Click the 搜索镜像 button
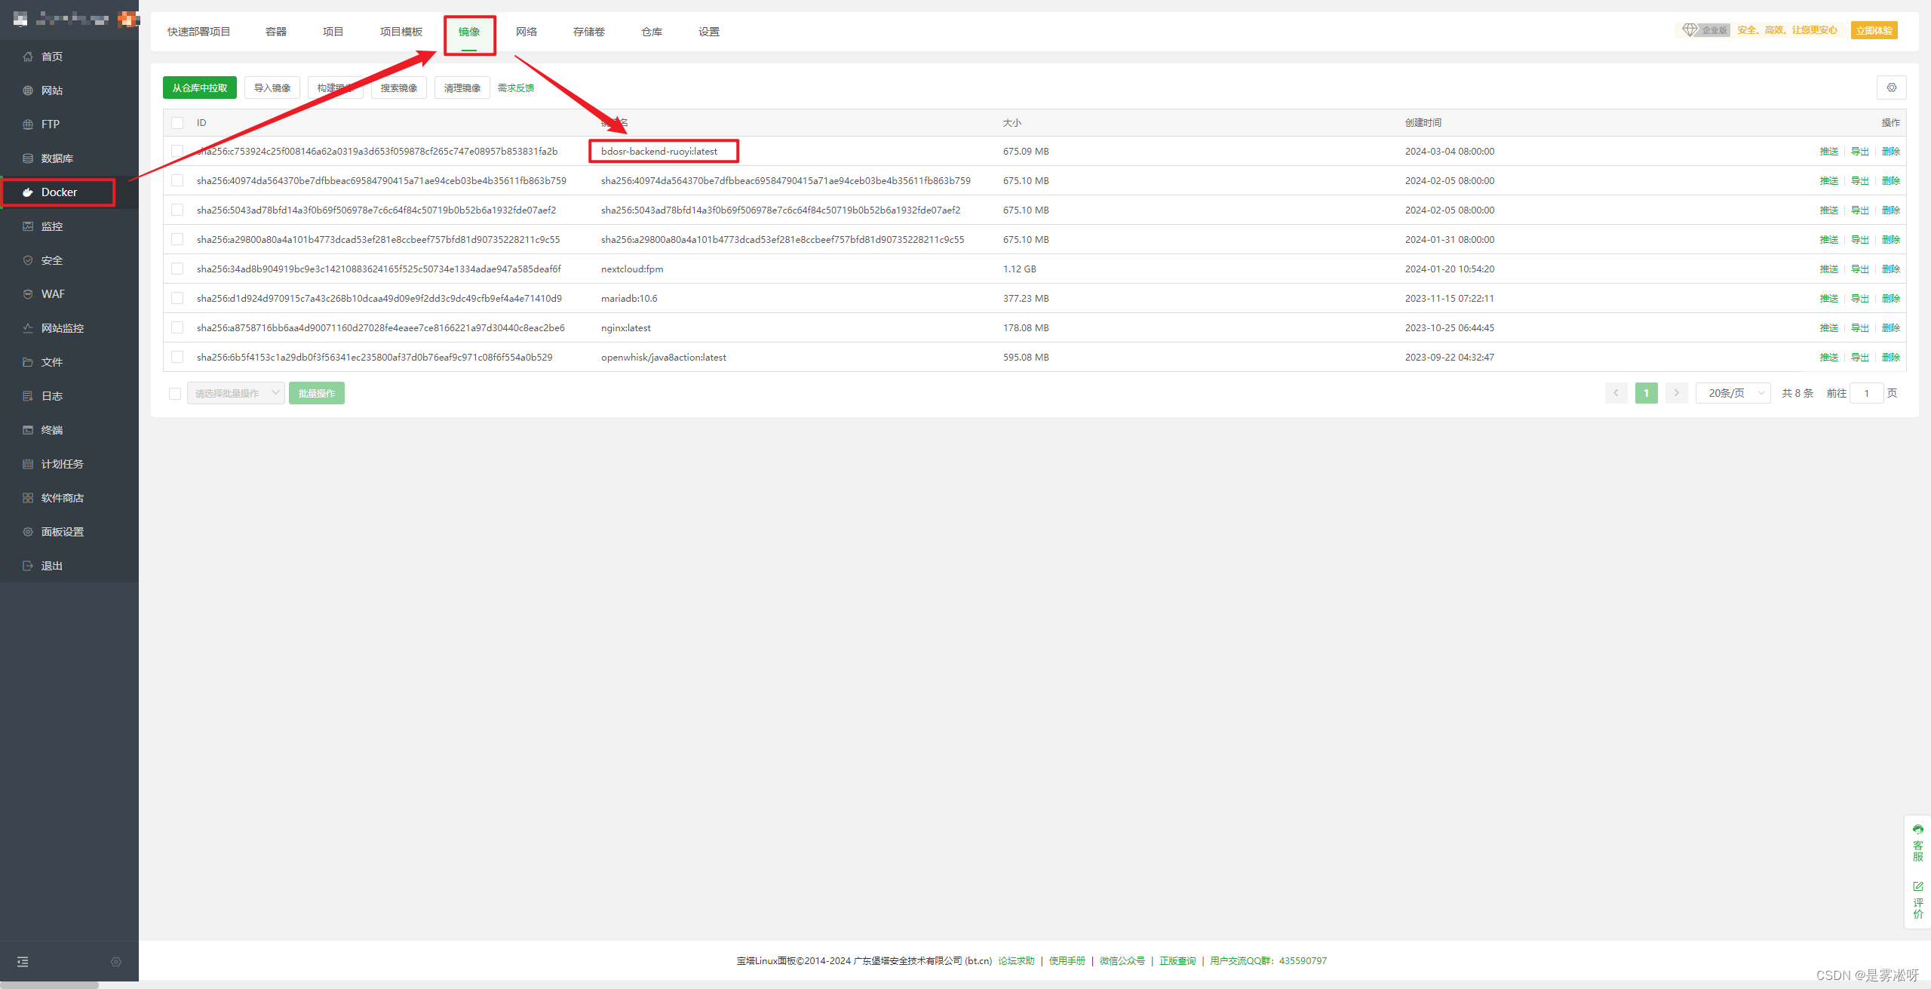1931x989 pixels. pyautogui.click(x=399, y=88)
